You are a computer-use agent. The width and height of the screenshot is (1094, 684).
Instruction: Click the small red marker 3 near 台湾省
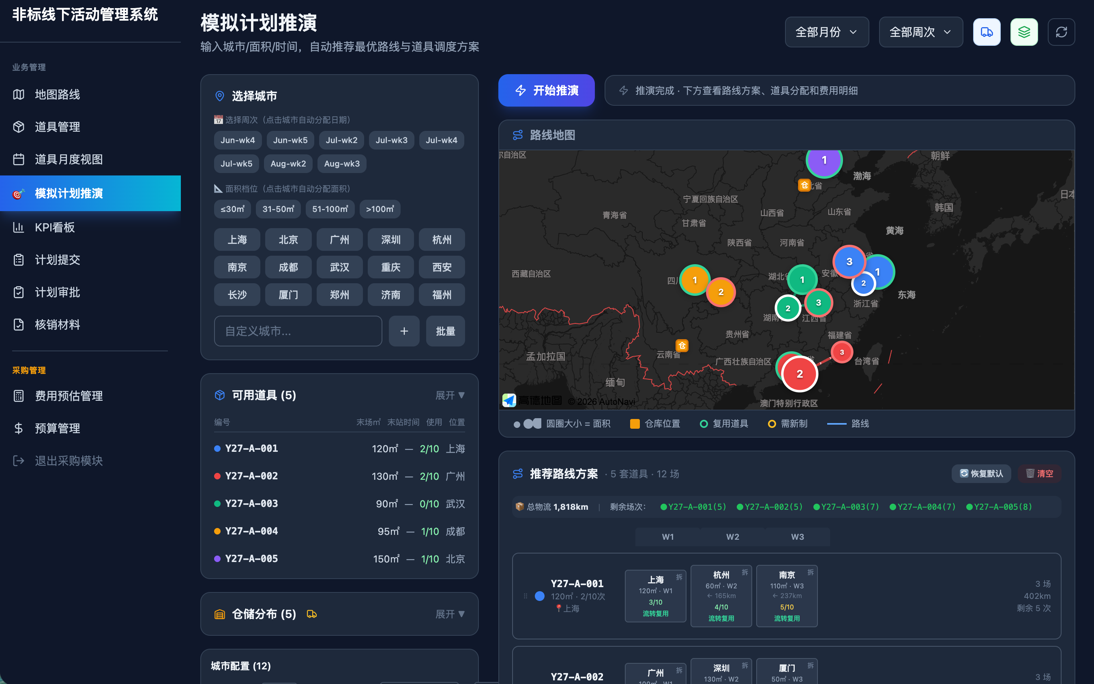(841, 352)
